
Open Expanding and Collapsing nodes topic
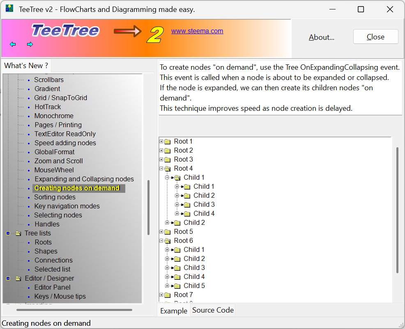[84, 179]
